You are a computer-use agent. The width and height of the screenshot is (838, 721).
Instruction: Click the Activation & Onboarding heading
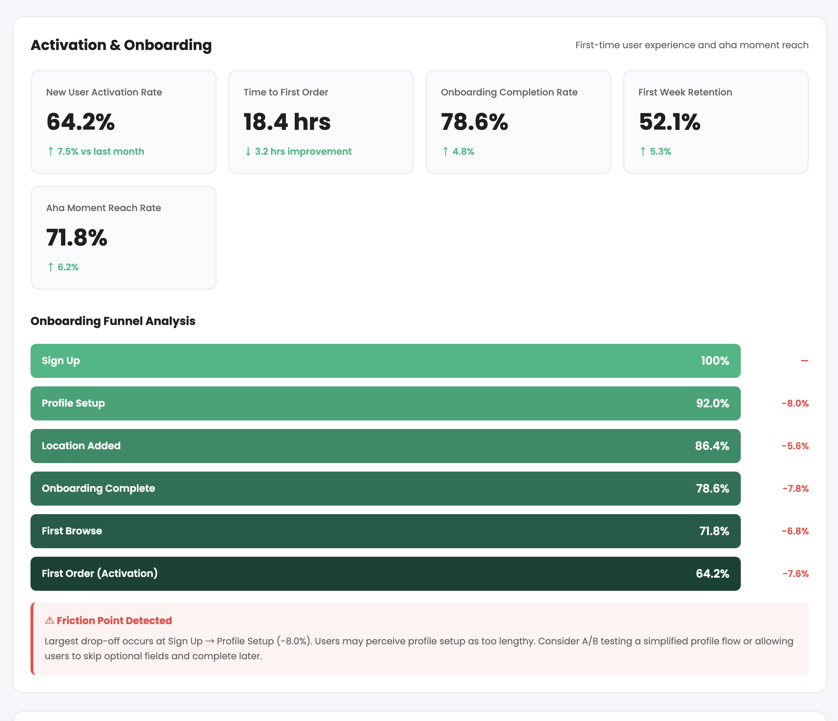(x=121, y=45)
